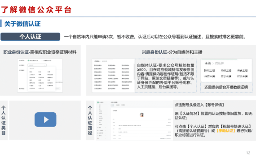
Task: Click the 职业身份认证-需相应职业资格证明材料 heading
Action: [40, 52]
